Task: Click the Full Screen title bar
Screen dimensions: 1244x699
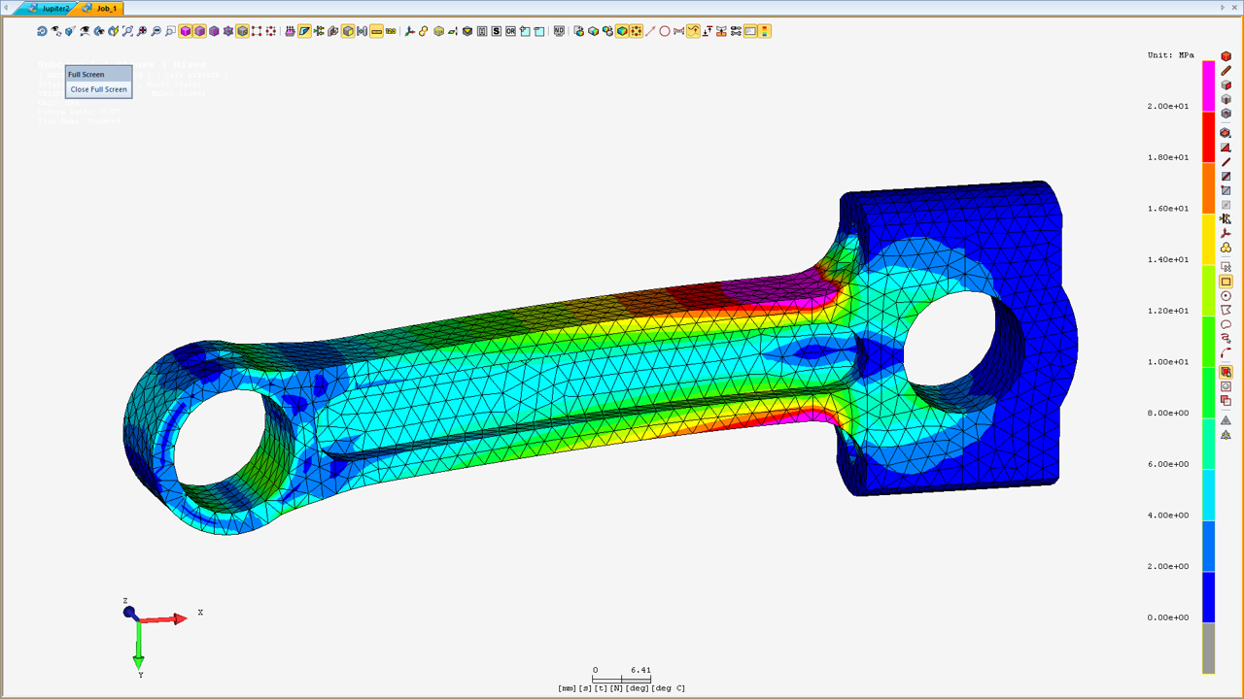Action: 98,74
